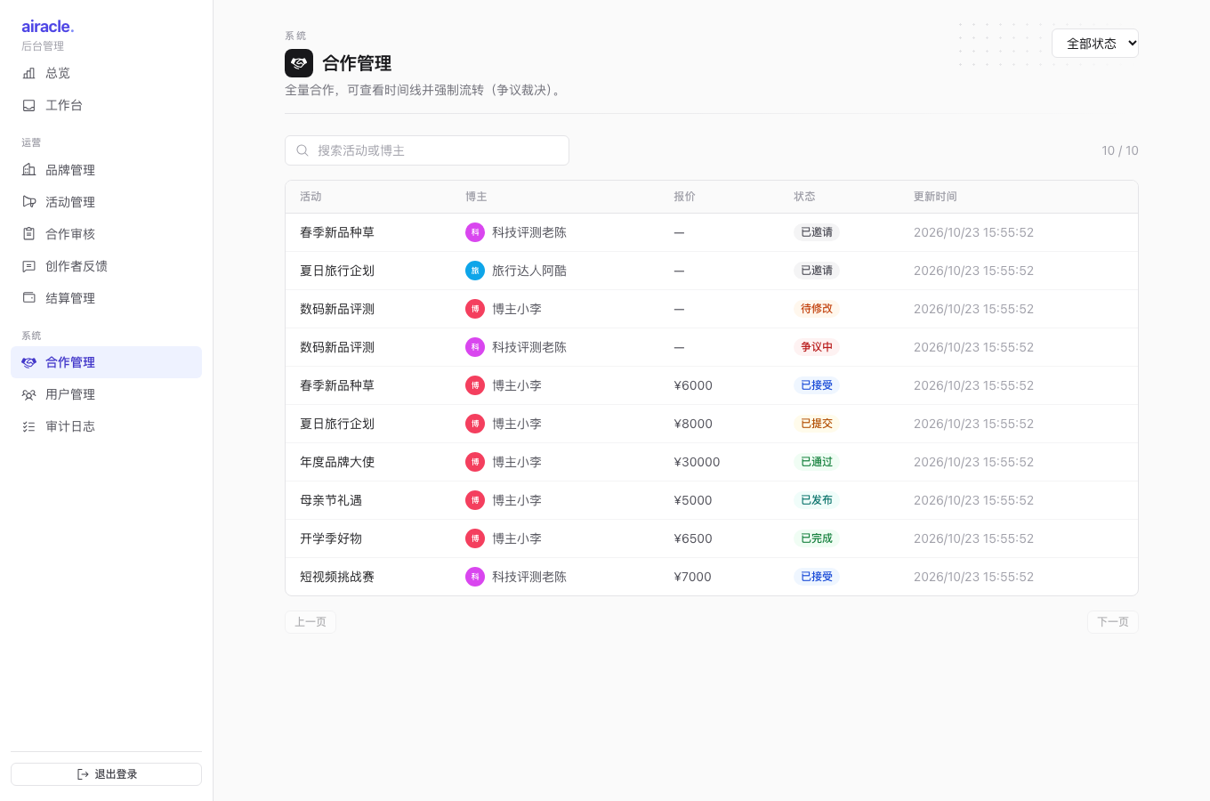Click the 报价 column header
The image size is (1210, 801).
click(x=685, y=197)
